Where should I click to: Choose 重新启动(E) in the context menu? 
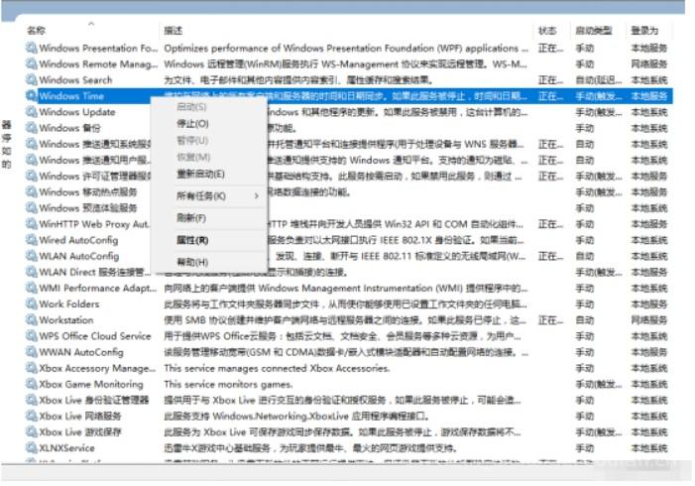pos(200,174)
